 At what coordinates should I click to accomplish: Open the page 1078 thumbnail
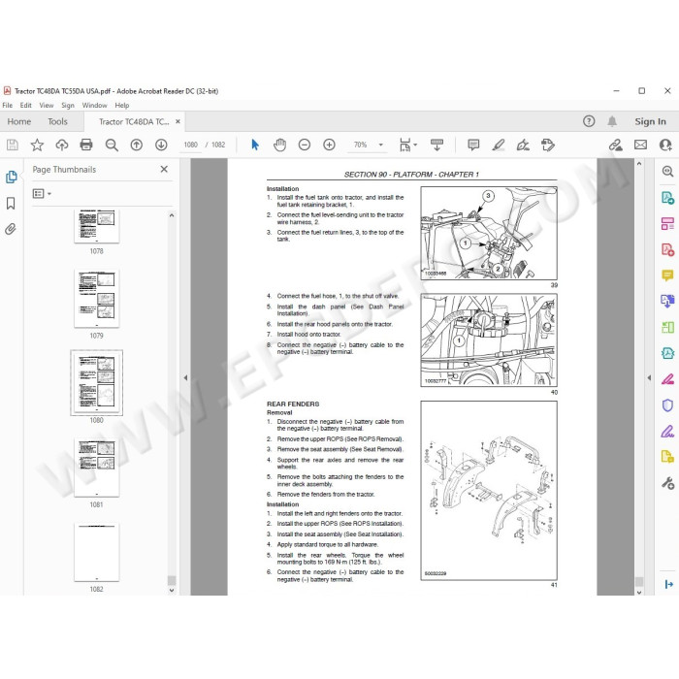click(x=97, y=226)
